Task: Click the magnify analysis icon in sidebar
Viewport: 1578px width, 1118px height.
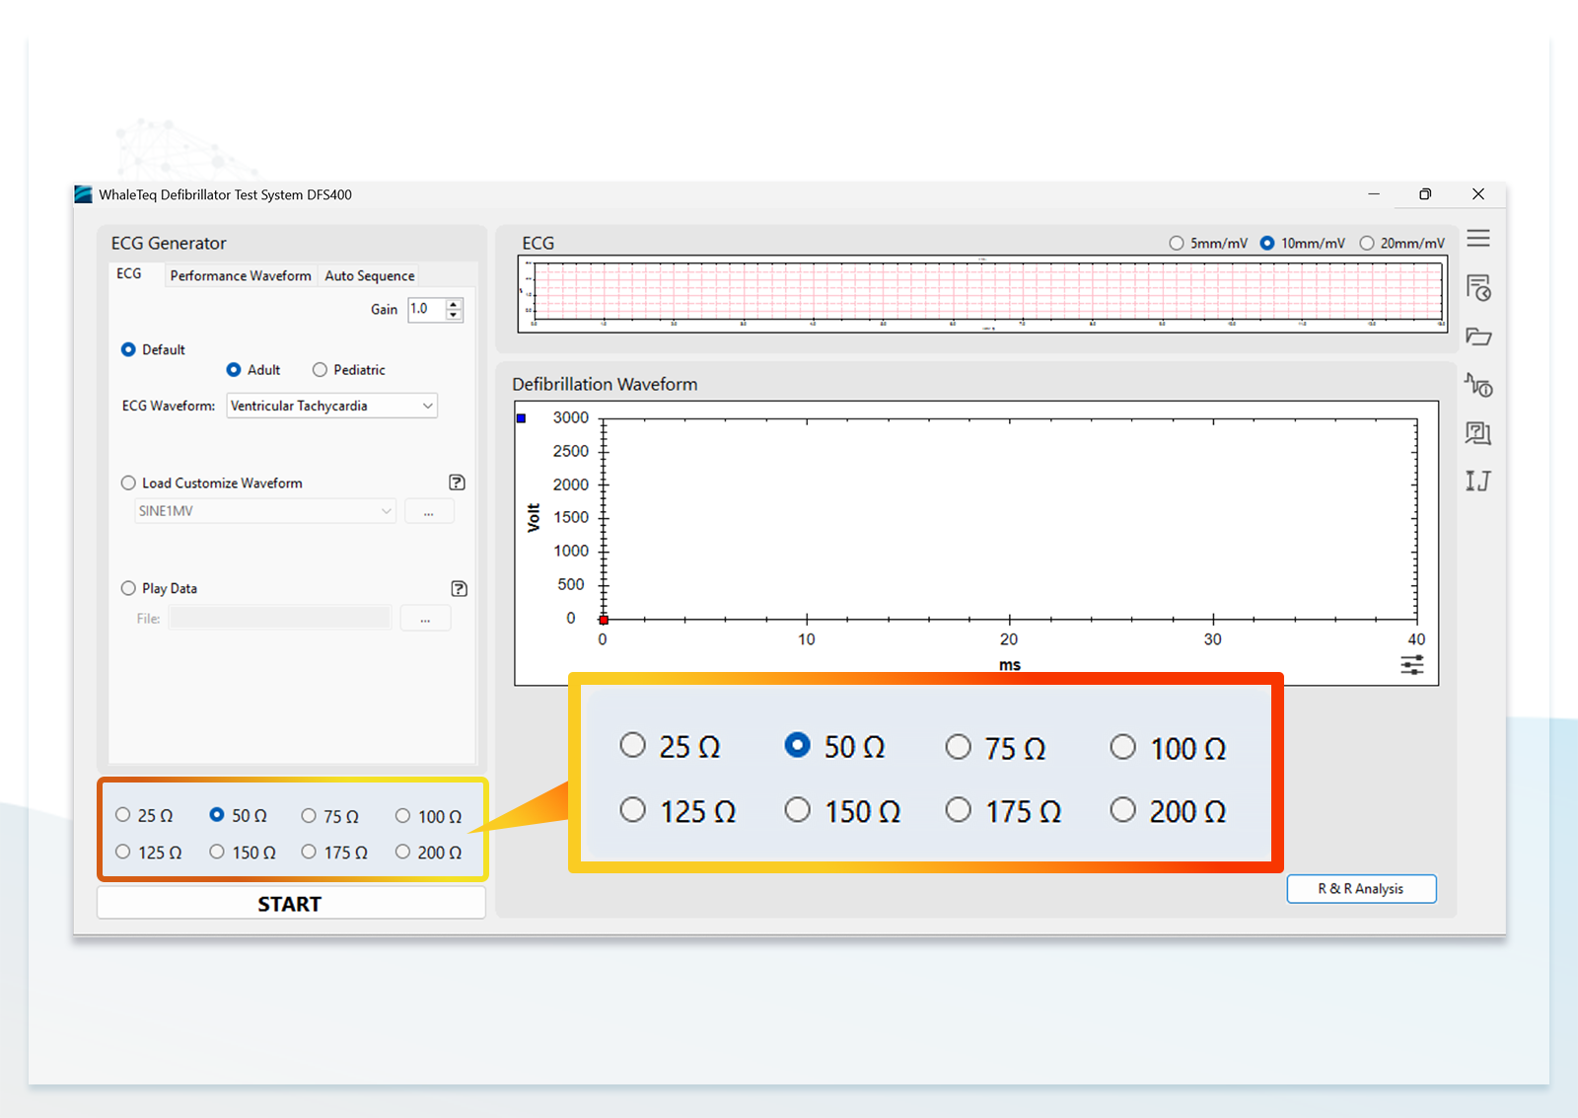Action: click(x=1477, y=432)
